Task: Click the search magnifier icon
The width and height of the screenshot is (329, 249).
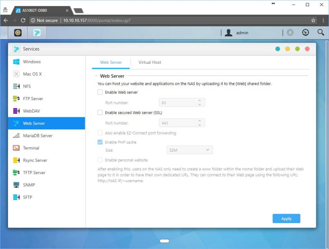Action: [x=321, y=32]
